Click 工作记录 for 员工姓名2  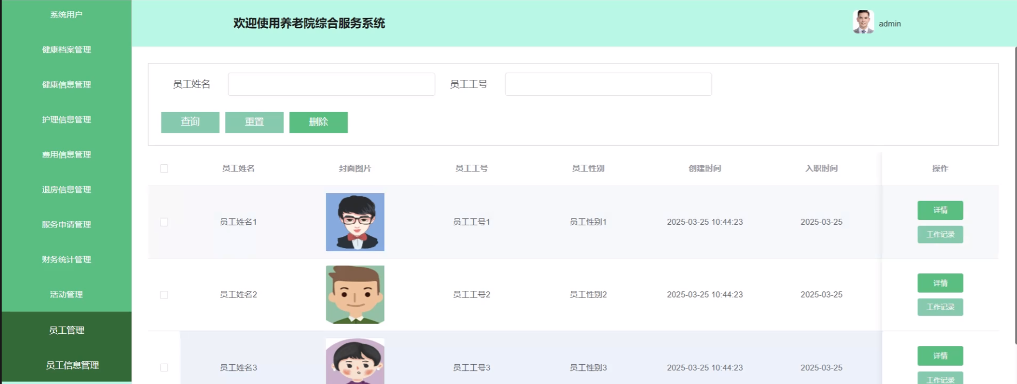tap(940, 307)
